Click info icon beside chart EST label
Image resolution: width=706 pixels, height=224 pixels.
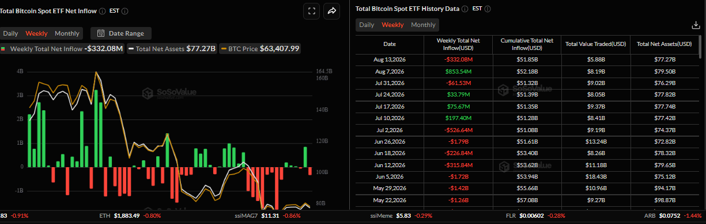125,11
